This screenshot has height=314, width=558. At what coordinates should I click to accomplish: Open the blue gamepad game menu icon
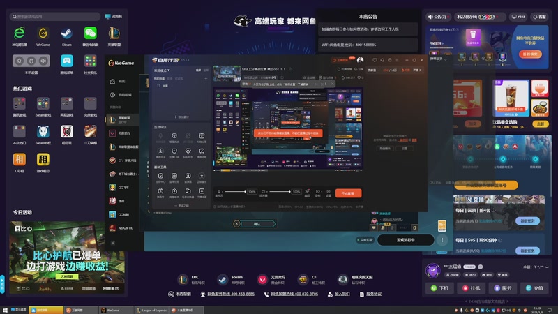tap(66, 61)
